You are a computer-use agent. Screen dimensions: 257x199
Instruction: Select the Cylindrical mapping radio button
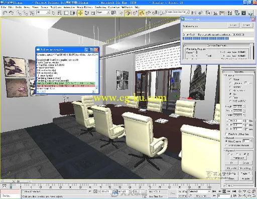click(230, 83)
